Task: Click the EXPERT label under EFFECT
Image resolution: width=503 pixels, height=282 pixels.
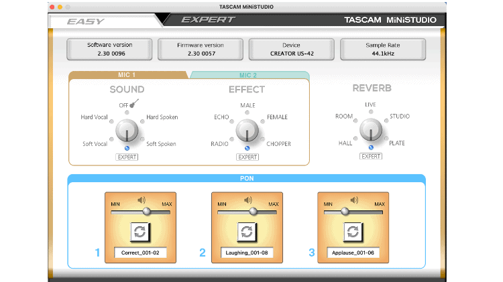Action: coord(247,157)
